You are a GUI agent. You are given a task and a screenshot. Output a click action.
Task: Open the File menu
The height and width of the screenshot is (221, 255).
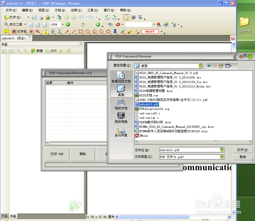[11, 10]
